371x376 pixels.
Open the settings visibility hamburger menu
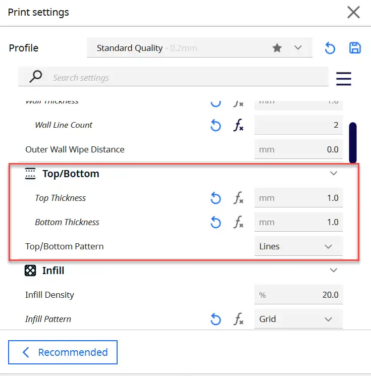(x=344, y=79)
